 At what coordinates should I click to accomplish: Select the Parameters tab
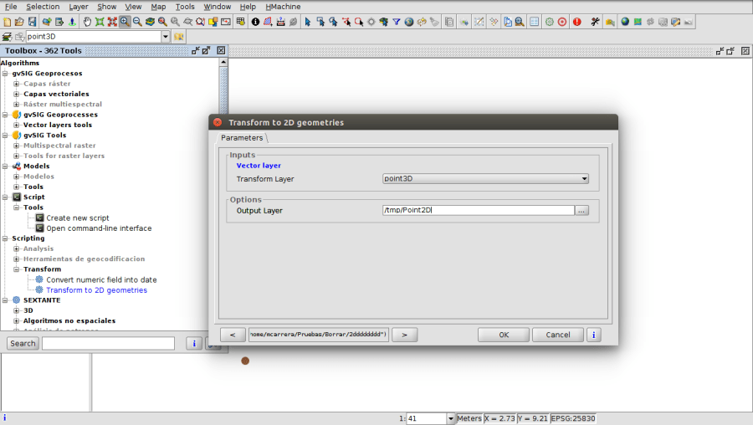coord(242,137)
